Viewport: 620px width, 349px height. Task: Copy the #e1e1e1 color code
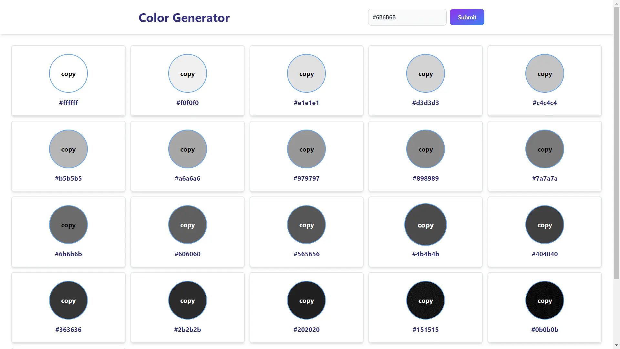click(x=306, y=73)
